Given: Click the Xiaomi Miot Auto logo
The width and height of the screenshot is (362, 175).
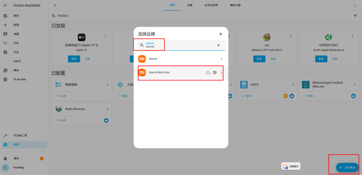Looking at the screenshot, I should tap(142, 72).
